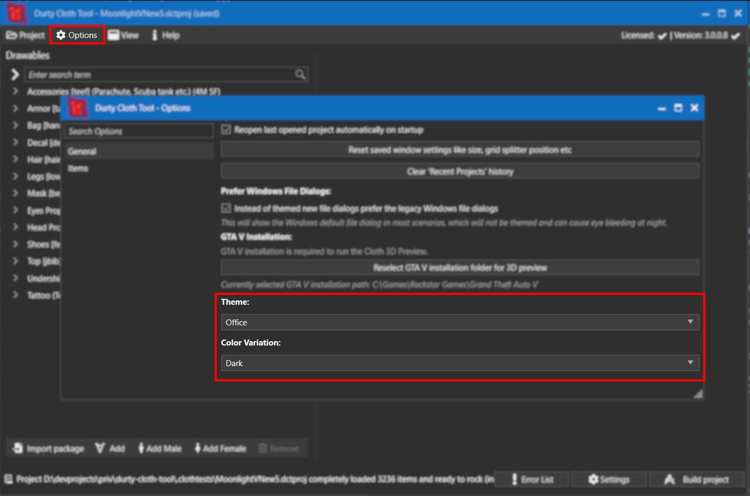Toggle Reopen last opened project checkbox
The width and height of the screenshot is (750, 496).
[226, 130]
